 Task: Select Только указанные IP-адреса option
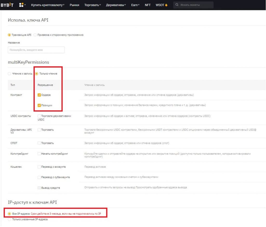tap(10, 219)
